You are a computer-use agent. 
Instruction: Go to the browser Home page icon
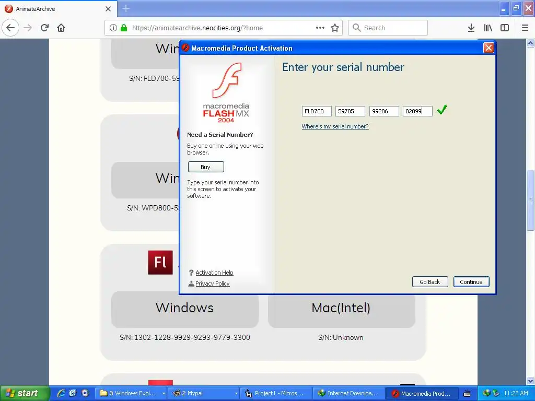pyautogui.click(x=61, y=28)
